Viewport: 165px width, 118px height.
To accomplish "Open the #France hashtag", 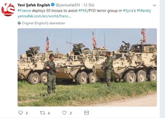I will (x=24, y=11).
